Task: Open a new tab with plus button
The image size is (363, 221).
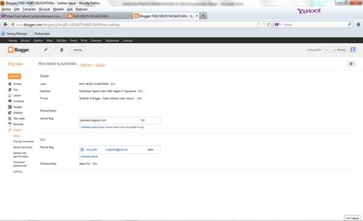Action: pyautogui.click(x=203, y=16)
